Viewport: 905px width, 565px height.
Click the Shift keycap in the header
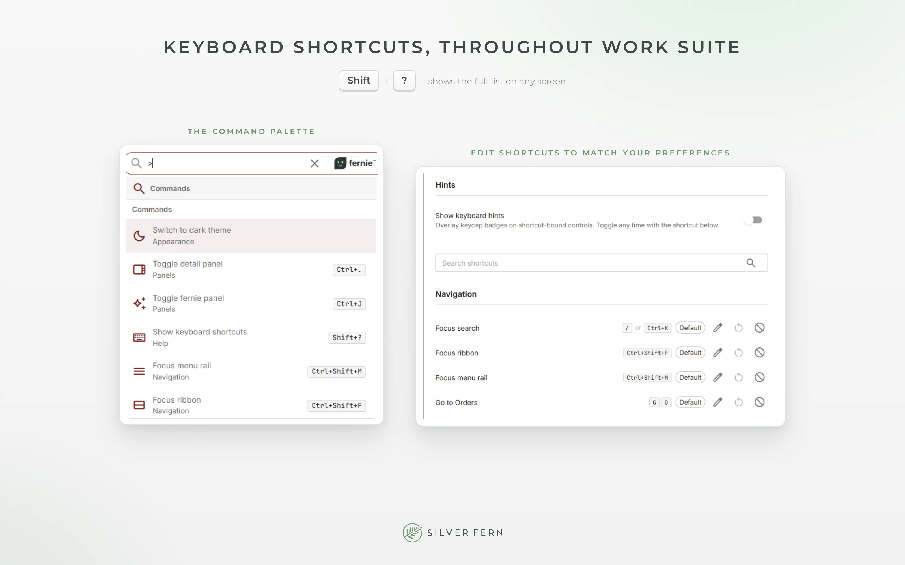tap(359, 80)
